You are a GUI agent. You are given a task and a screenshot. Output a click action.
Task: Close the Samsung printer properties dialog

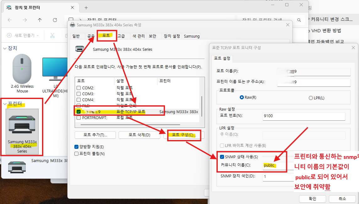point(288,25)
